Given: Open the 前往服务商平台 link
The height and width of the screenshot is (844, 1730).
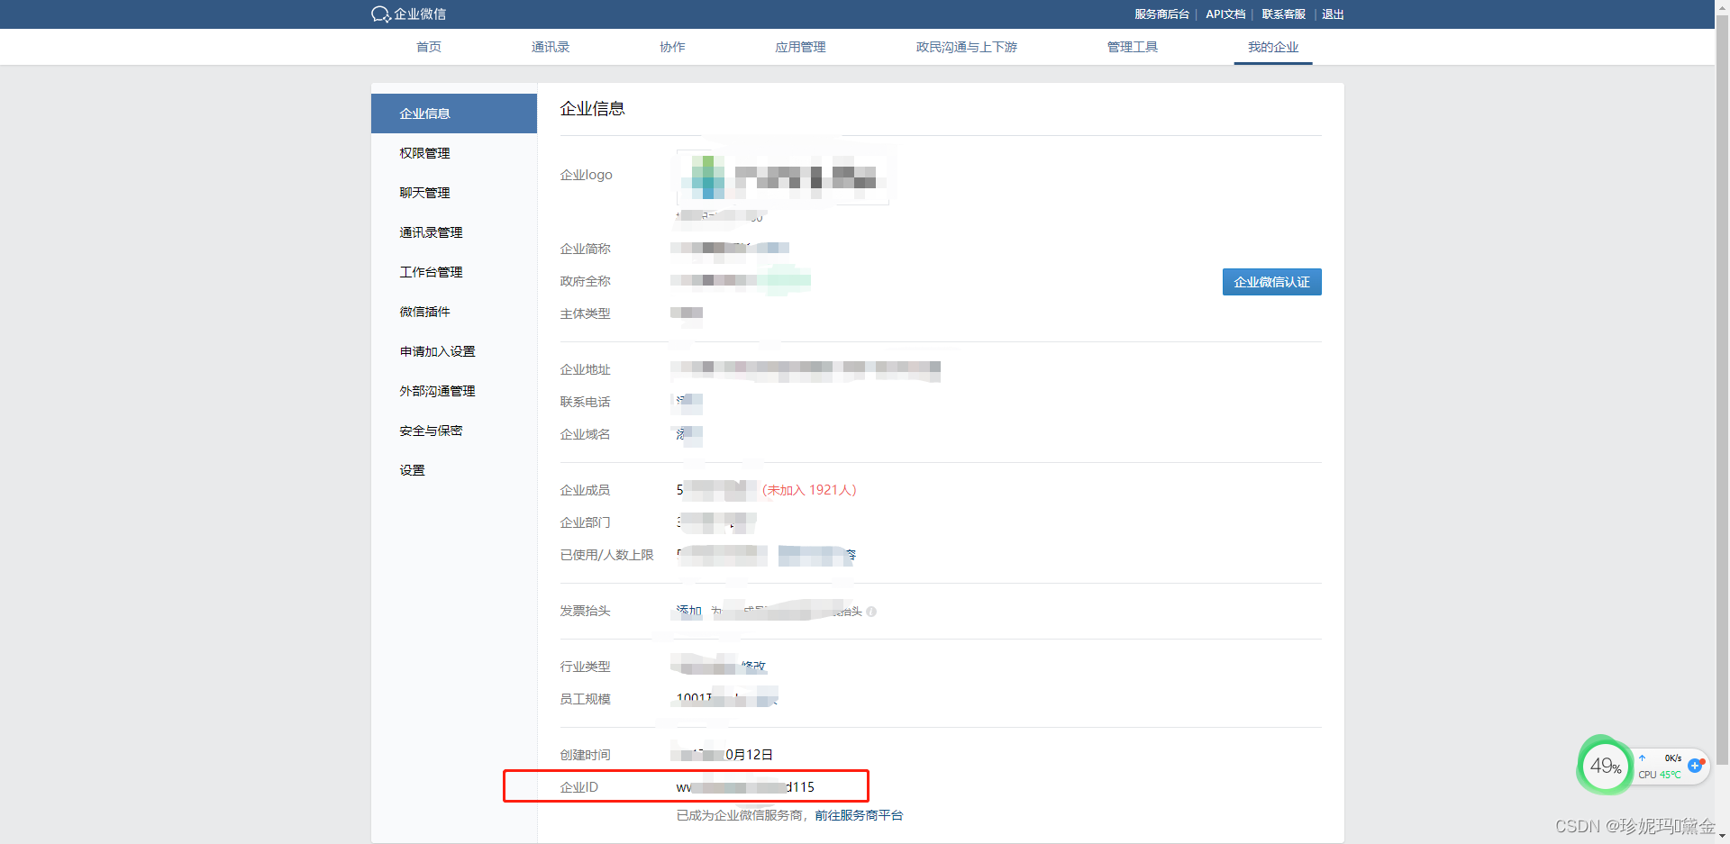Looking at the screenshot, I should click(859, 815).
